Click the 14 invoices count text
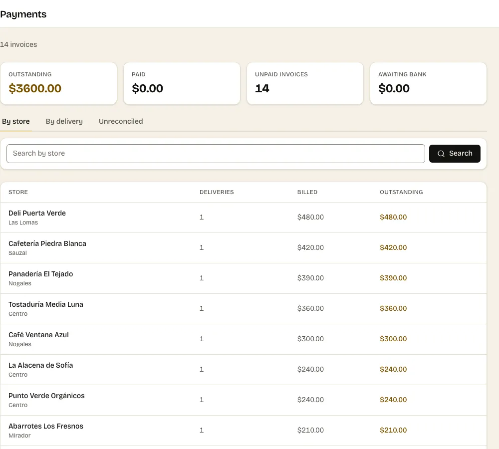The width and height of the screenshot is (499, 449). [x=18, y=44]
